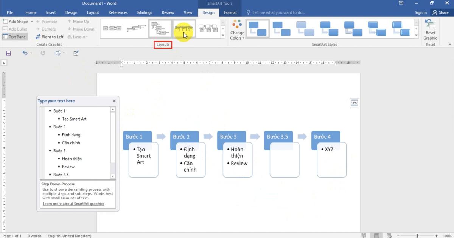Click the Share button
This screenshot has height=238, width=454.
(x=440, y=12)
